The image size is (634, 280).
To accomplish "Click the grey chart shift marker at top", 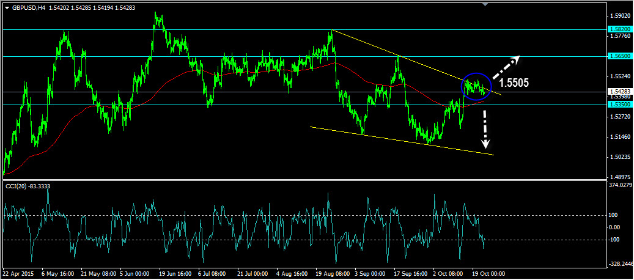I will 485,4.
